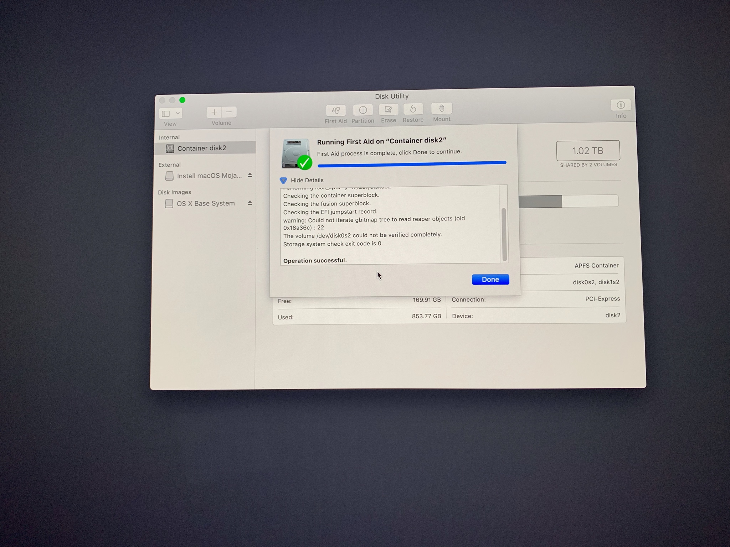Open the Info panel icon
Image resolution: width=730 pixels, height=547 pixels.
coord(621,105)
